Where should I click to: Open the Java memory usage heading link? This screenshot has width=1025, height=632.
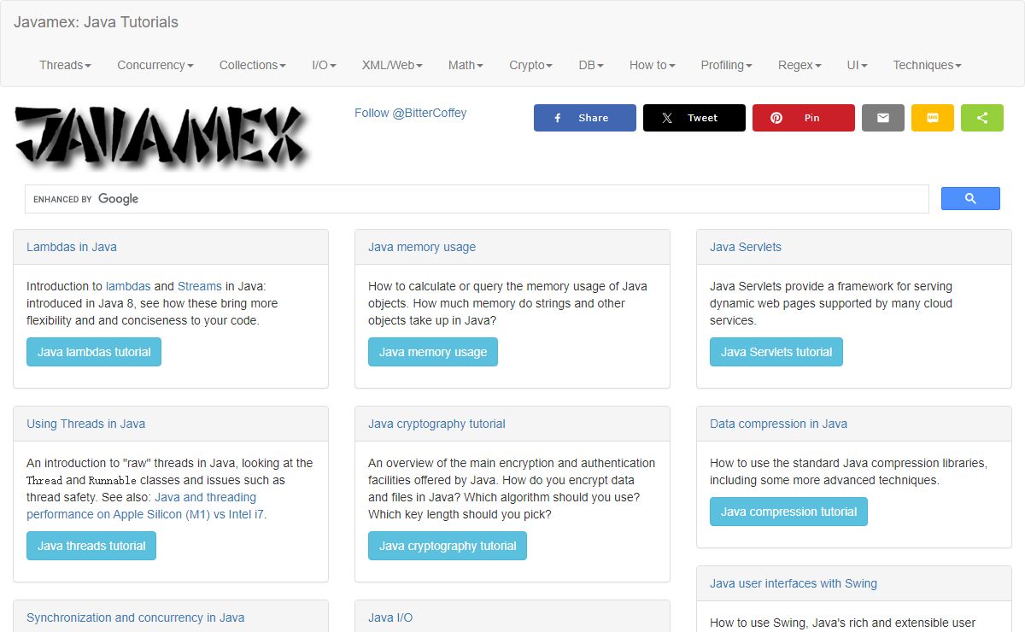click(422, 247)
